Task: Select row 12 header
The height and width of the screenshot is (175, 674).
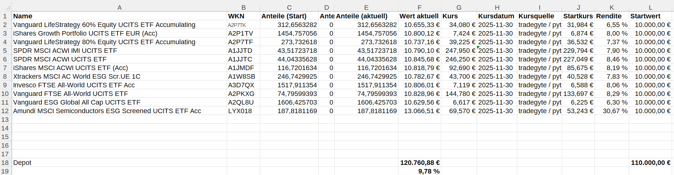Action: pyautogui.click(x=5, y=111)
